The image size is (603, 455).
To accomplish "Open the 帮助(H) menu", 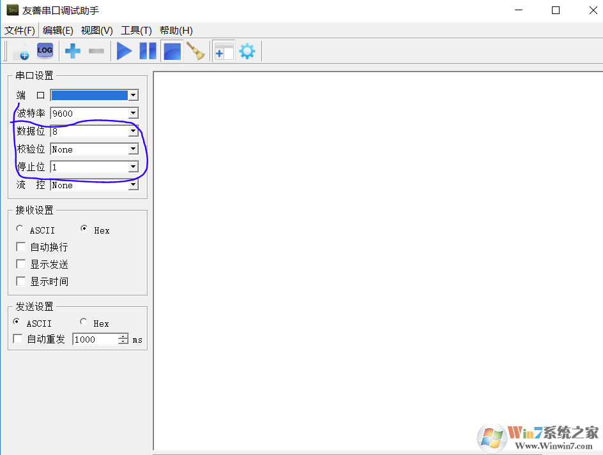I will point(176,30).
